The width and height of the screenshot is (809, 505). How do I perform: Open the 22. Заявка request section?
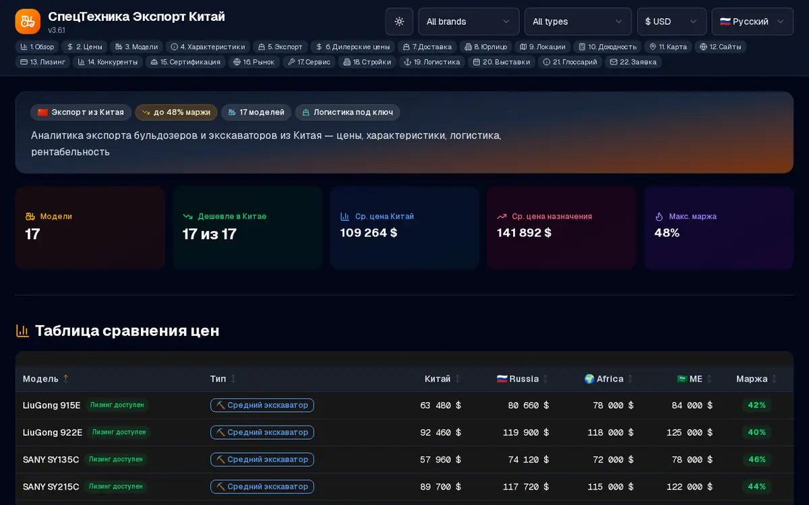click(633, 62)
